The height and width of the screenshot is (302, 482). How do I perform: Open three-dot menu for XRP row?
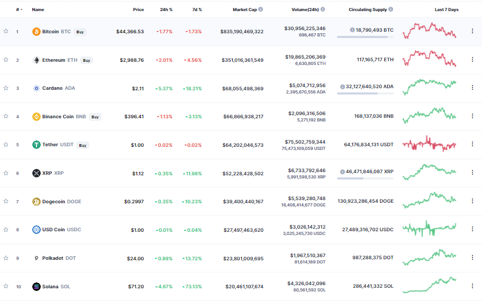472,173
